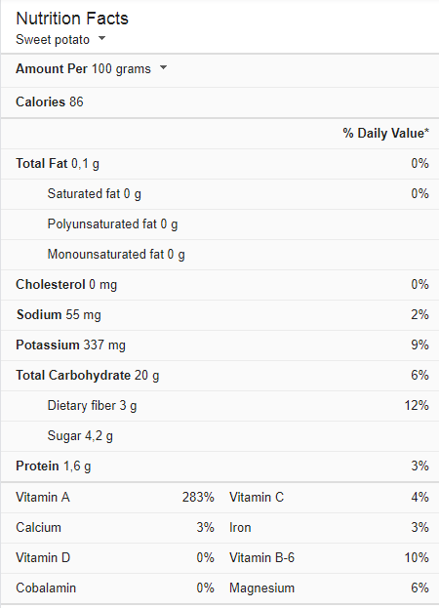Select the 100 grams serving size text

coord(121,69)
